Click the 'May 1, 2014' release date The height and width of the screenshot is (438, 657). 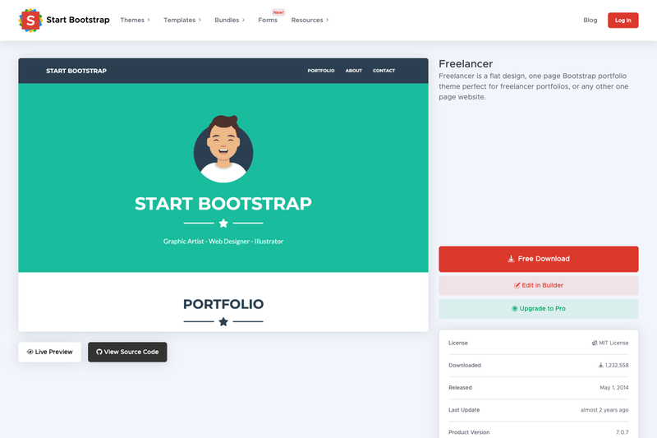tap(613, 388)
